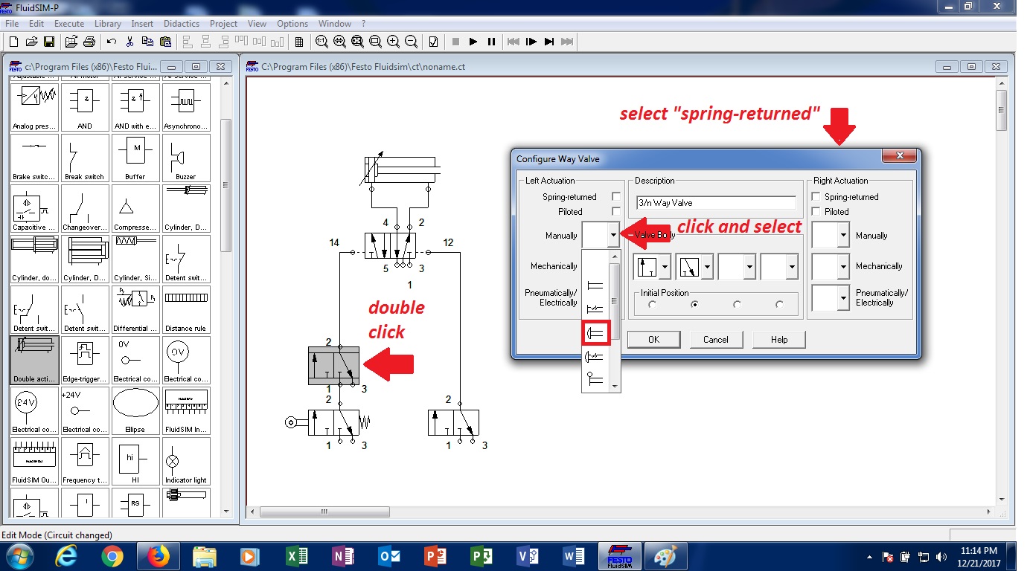
Task: Confirm the valve configuration with OK
Action: click(653, 340)
